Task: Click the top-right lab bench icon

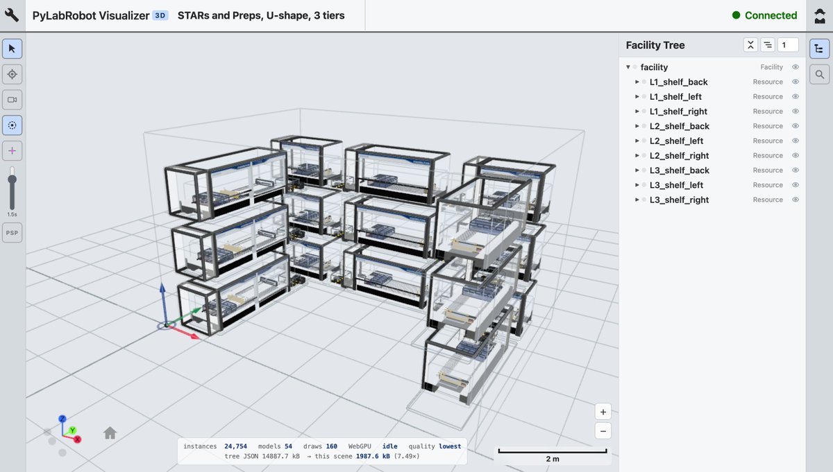Action: click(819, 15)
